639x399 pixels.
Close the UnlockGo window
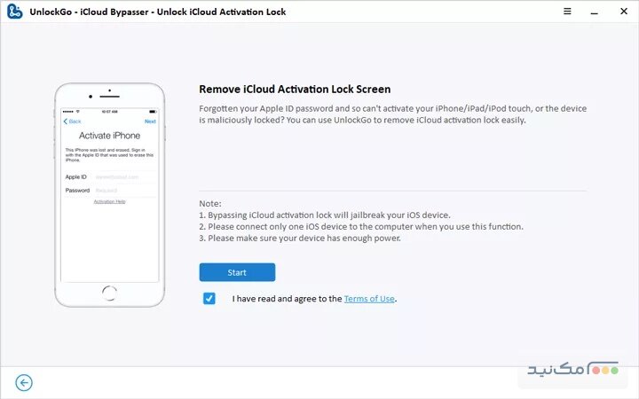(624, 12)
